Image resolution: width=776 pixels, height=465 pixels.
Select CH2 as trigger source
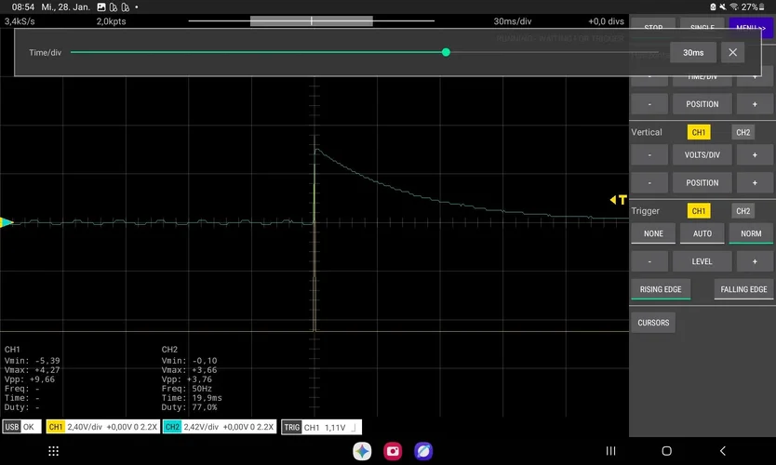743,211
